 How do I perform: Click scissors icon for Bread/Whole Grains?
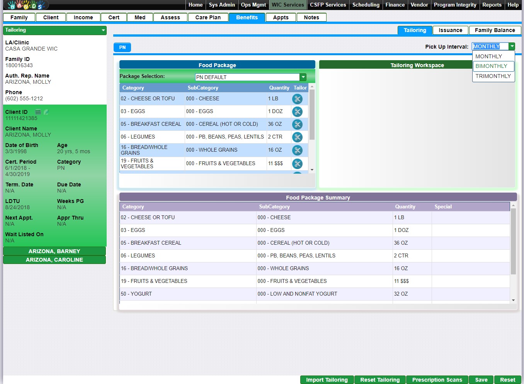[297, 151]
